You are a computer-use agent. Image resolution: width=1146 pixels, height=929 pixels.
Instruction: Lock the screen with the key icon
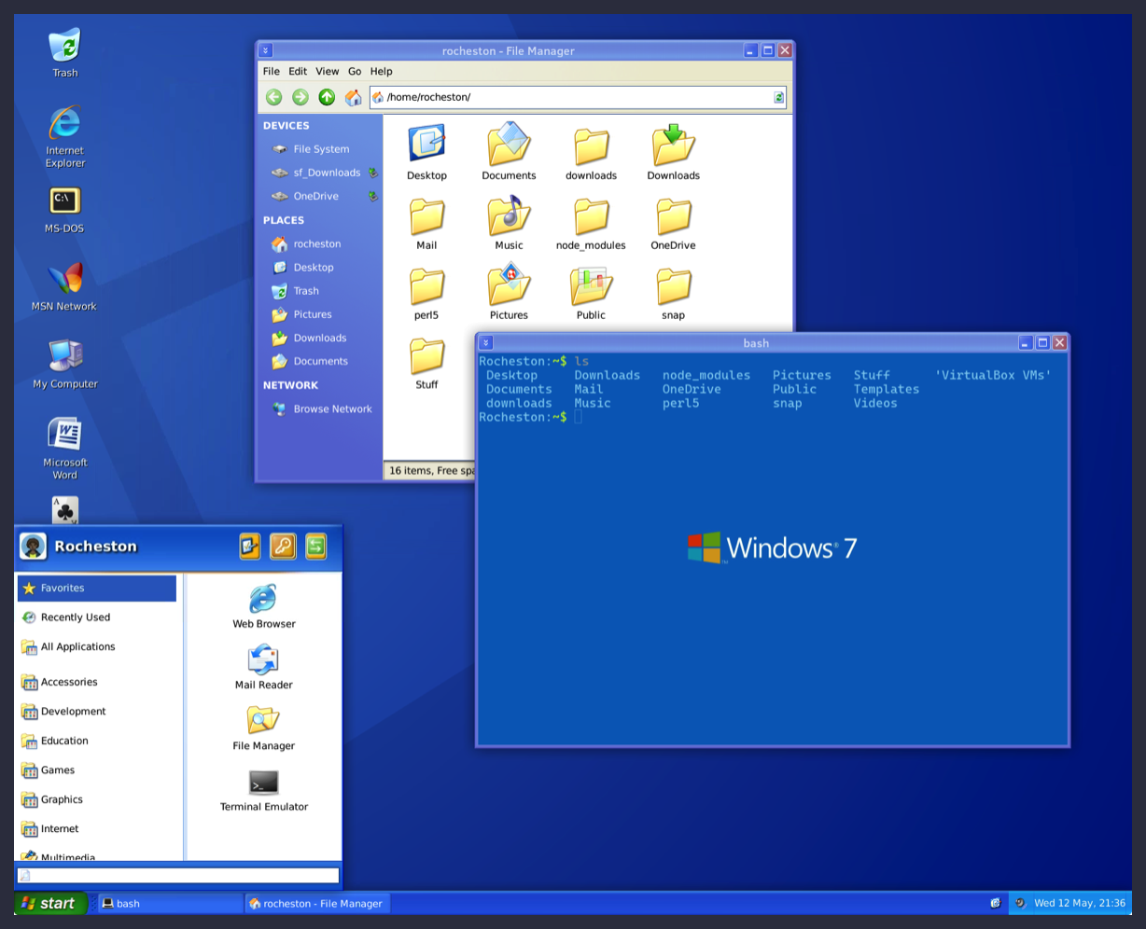(283, 546)
